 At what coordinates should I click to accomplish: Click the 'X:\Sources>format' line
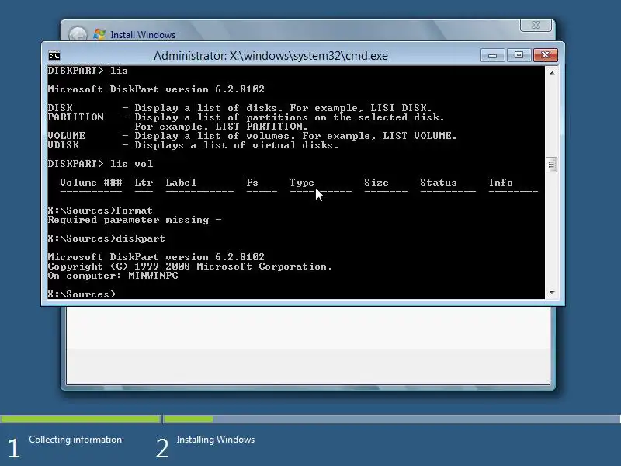pos(100,210)
